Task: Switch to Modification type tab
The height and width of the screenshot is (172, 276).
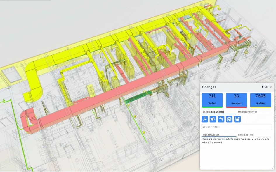Action: click(247, 112)
